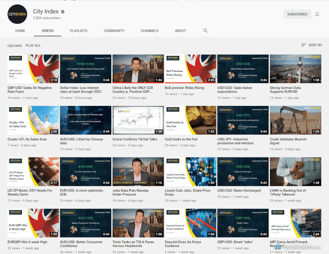Open the Gold looks to the Fed thumbnail
Image resolution: width=329 pixels, height=254 pixels.
tap(190, 120)
